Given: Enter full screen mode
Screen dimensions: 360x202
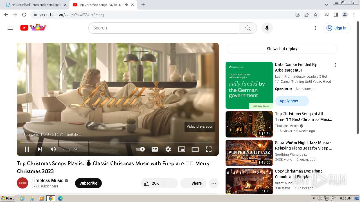Looking at the screenshot, I should (209, 149).
